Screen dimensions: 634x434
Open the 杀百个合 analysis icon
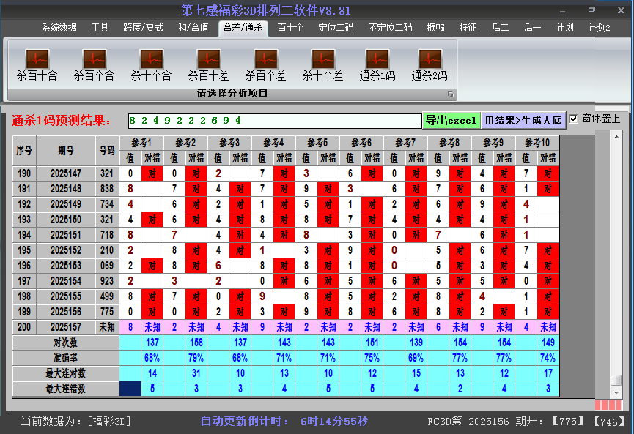pyautogui.click(x=95, y=65)
